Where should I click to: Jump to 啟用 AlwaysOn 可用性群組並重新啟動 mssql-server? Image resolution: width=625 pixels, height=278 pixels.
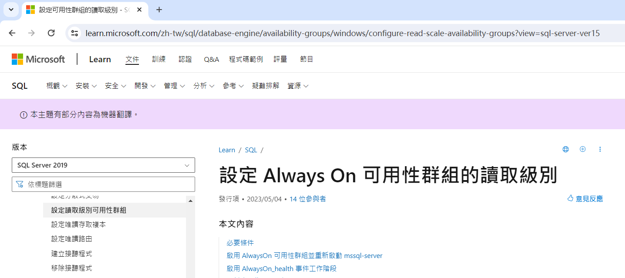click(x=304, y=256)
